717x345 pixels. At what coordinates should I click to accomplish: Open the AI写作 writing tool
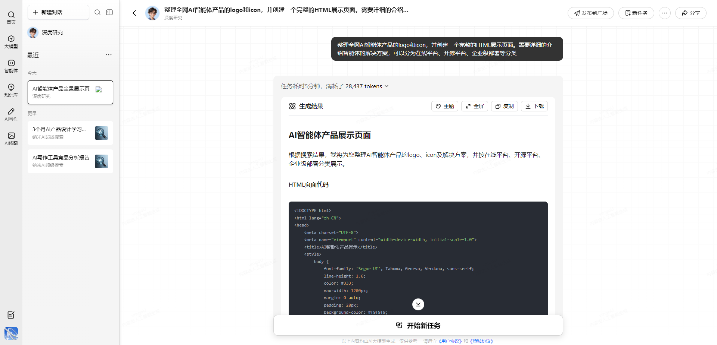coord(11,114)
